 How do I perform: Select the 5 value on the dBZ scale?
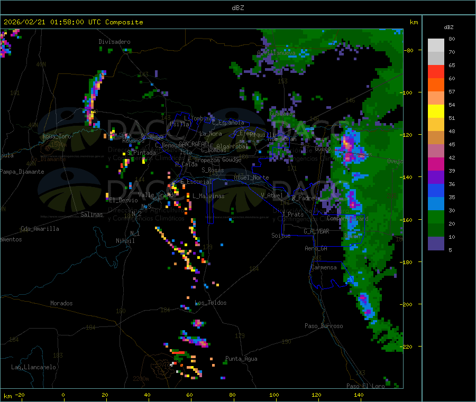[450, 250]
